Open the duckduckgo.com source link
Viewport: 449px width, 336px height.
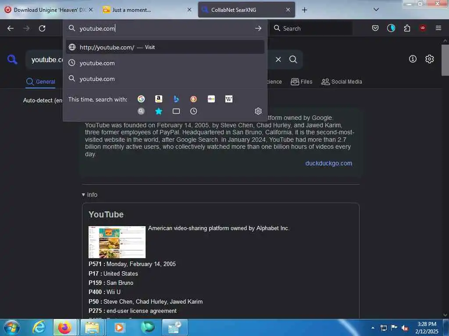click(x=328, y=163)
